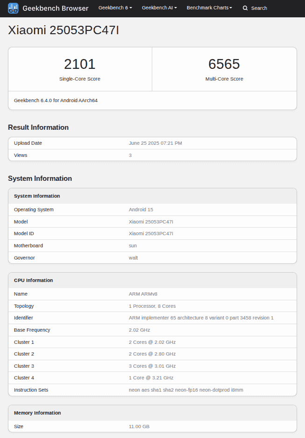Screen dimensions: 305x438
Task: Click the Search text in navbar
Action: [259, 8]
